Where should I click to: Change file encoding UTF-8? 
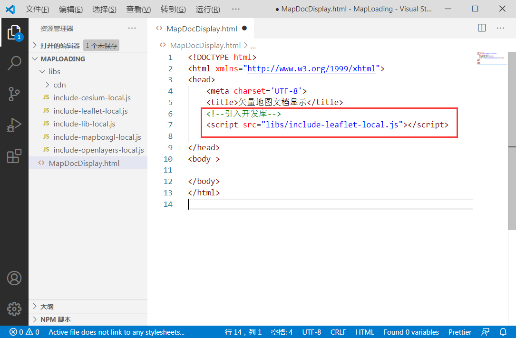point(312,332)
